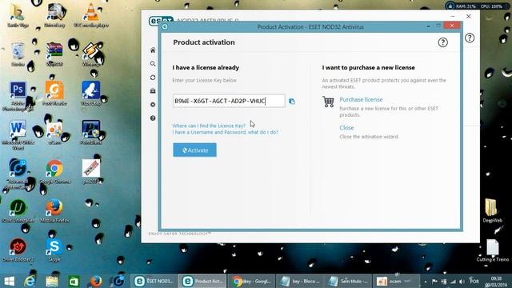This screenshot has height=288, width=512.
Task: Open Help and support in ESET sidebar
Action: coord(153,118)
